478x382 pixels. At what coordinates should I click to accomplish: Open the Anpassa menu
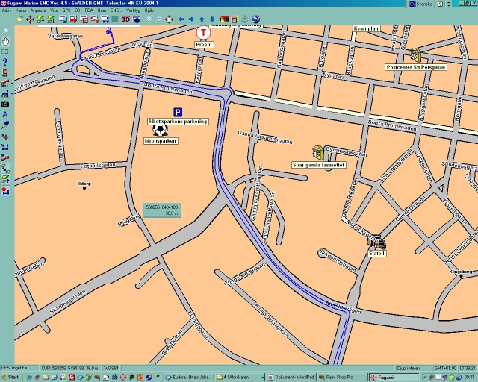coord(38,10)
